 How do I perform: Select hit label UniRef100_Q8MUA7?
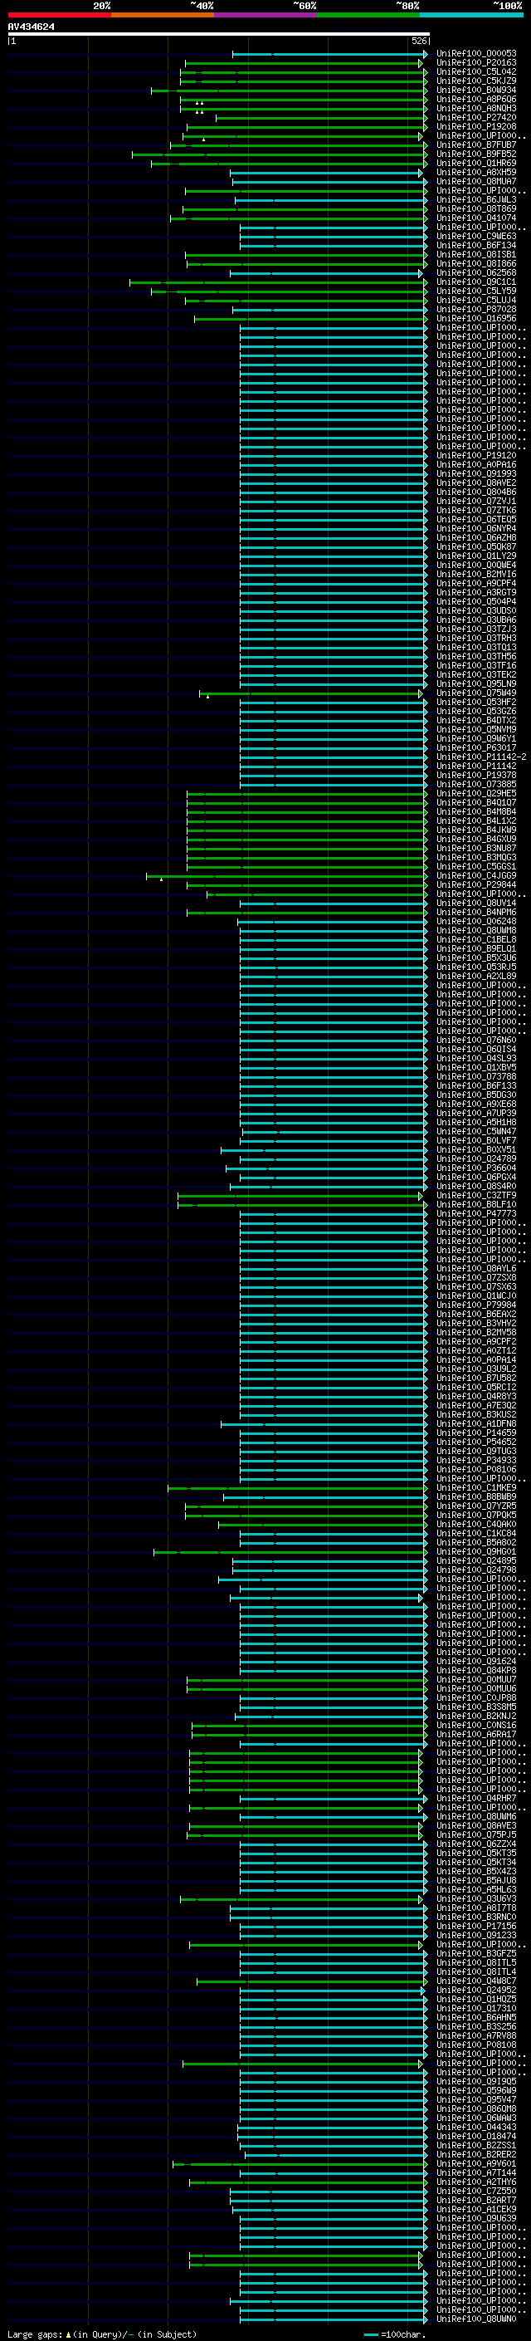pyautogui.click(x=476, y=182)
